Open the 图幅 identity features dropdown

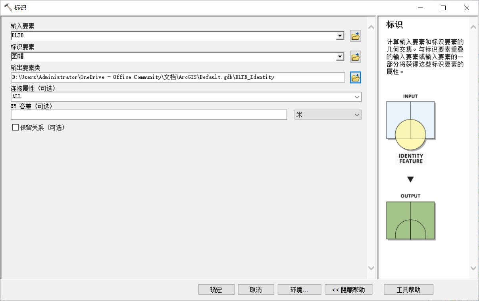click(340, 56)
